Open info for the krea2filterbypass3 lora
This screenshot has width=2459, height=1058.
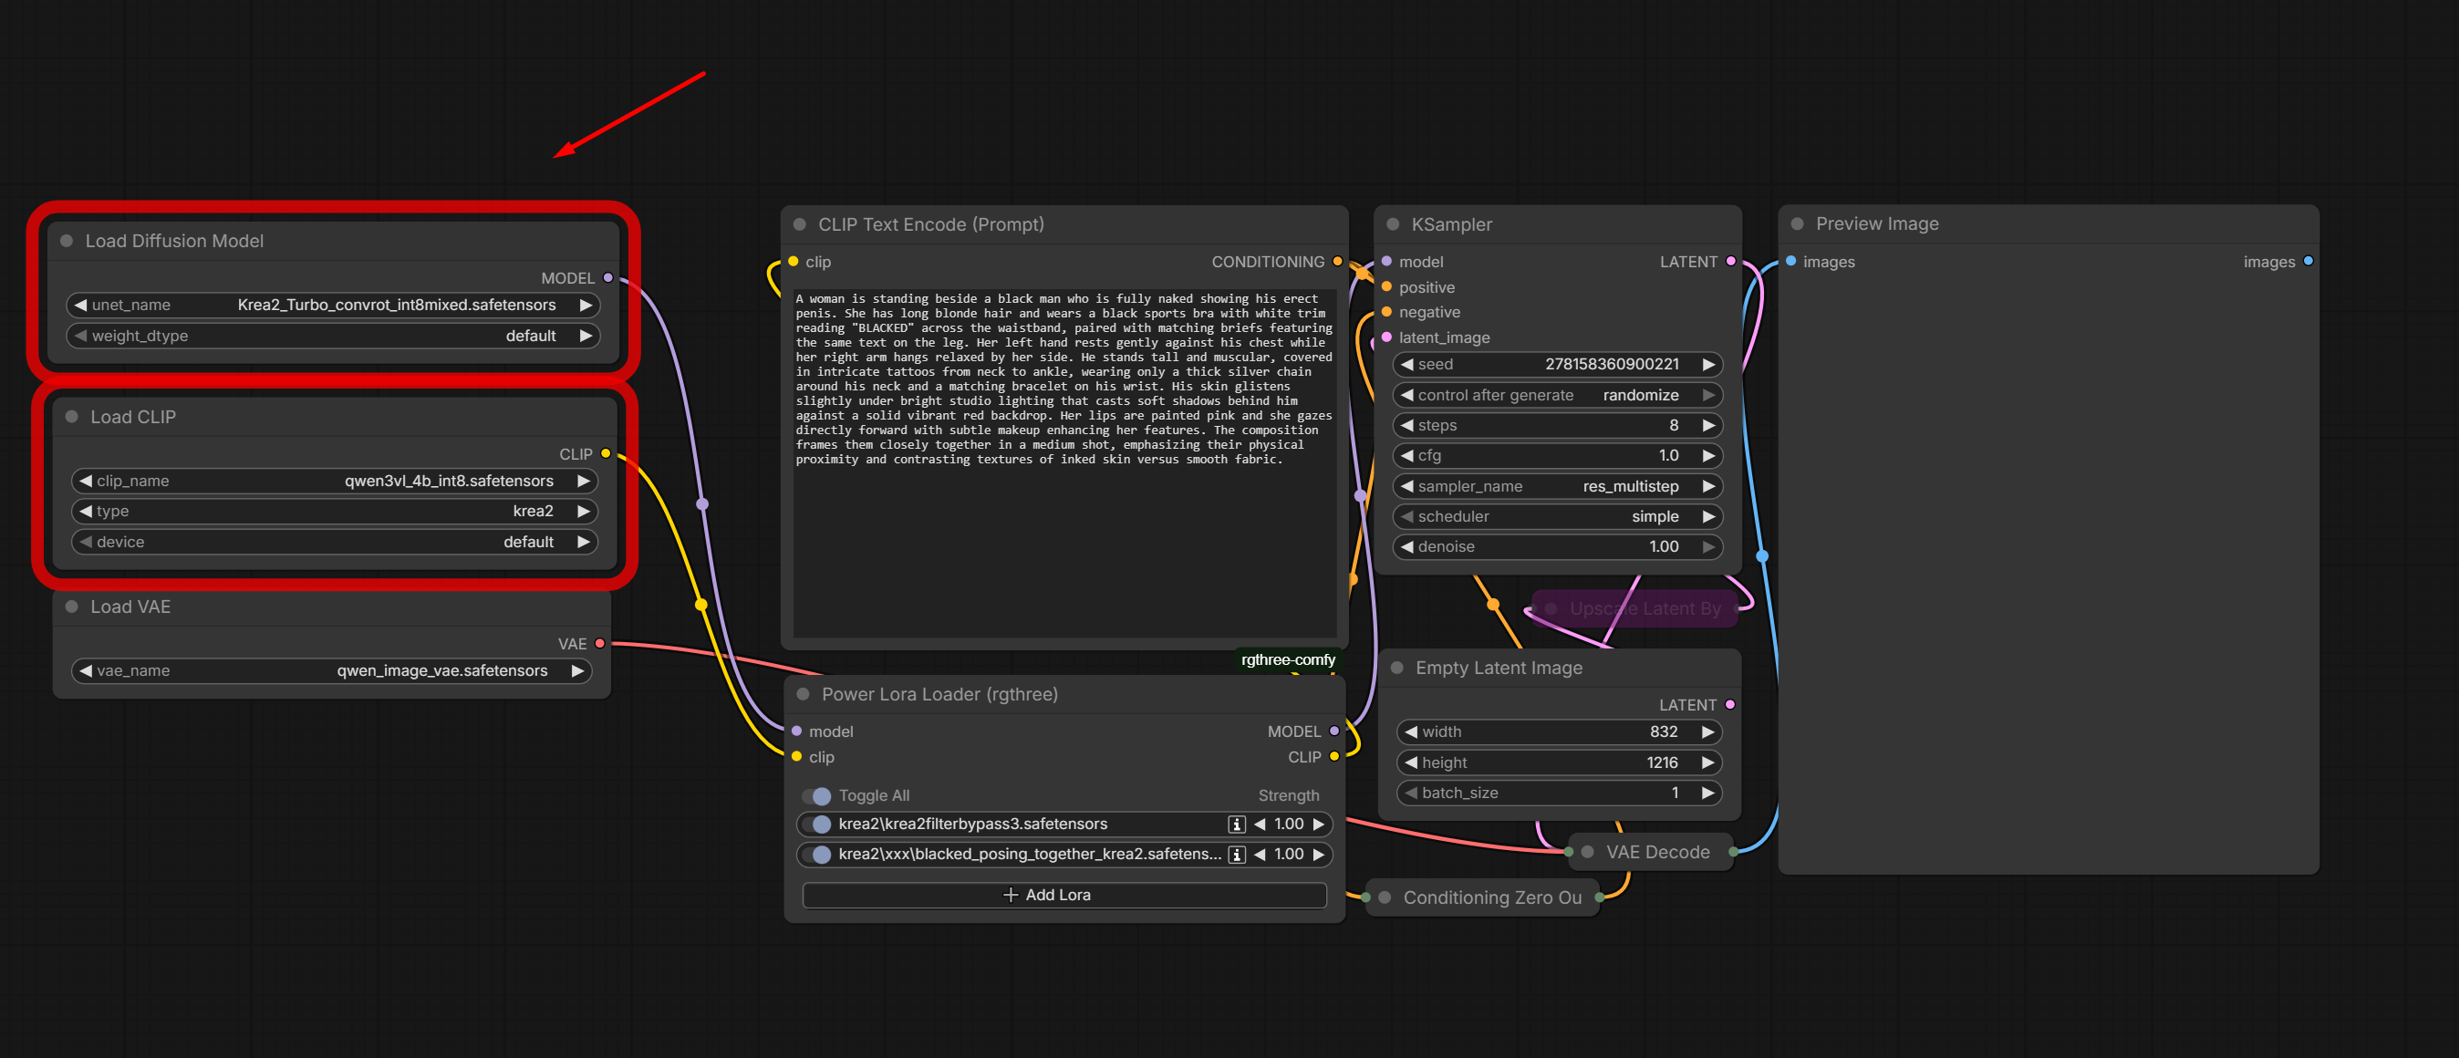pyautogui.click(x=1236, y=825)
